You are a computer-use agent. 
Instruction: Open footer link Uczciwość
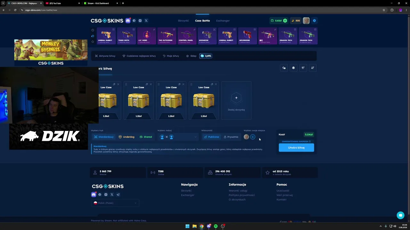coord(283,191)
